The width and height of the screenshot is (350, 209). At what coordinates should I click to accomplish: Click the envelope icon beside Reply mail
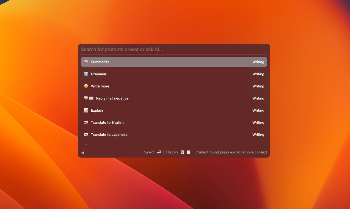pos(91,98)
